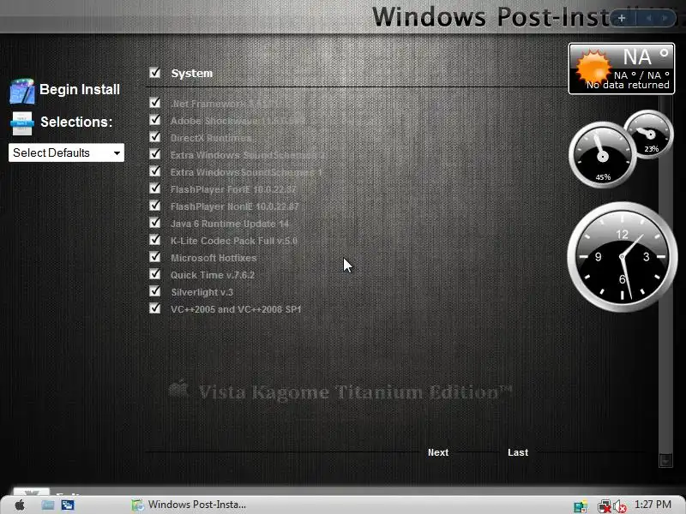
Task: Uncheck the Silverlight v.3 checkbox
Action: tap(154, 291)
